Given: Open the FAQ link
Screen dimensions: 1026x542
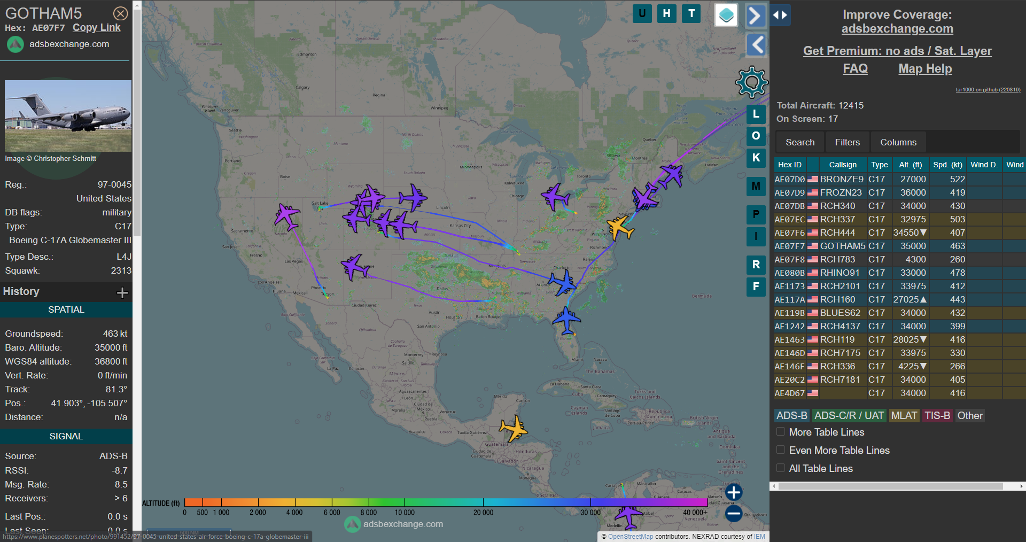Looking at the screenshot, I should click(x=855, y=68).
